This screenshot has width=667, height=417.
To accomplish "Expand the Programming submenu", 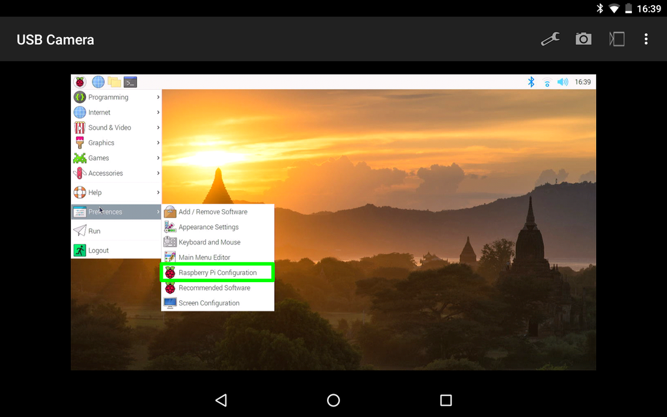I will [107, 96].
